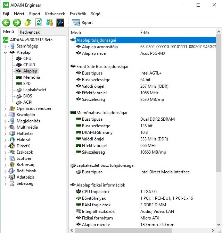Click the Multimédia speaker icon

click(x=12, y=127)
